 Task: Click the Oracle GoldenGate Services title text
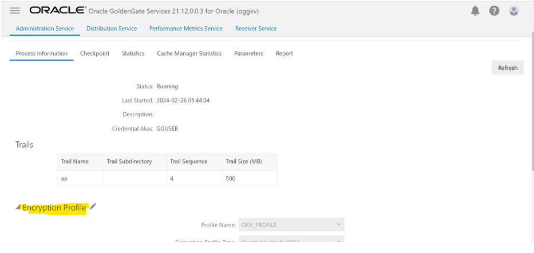point(173,11)
